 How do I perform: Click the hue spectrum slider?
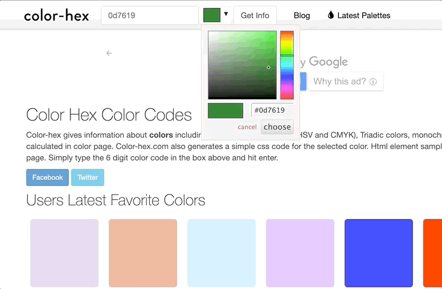pyautogui.click(x=287, y=65)
